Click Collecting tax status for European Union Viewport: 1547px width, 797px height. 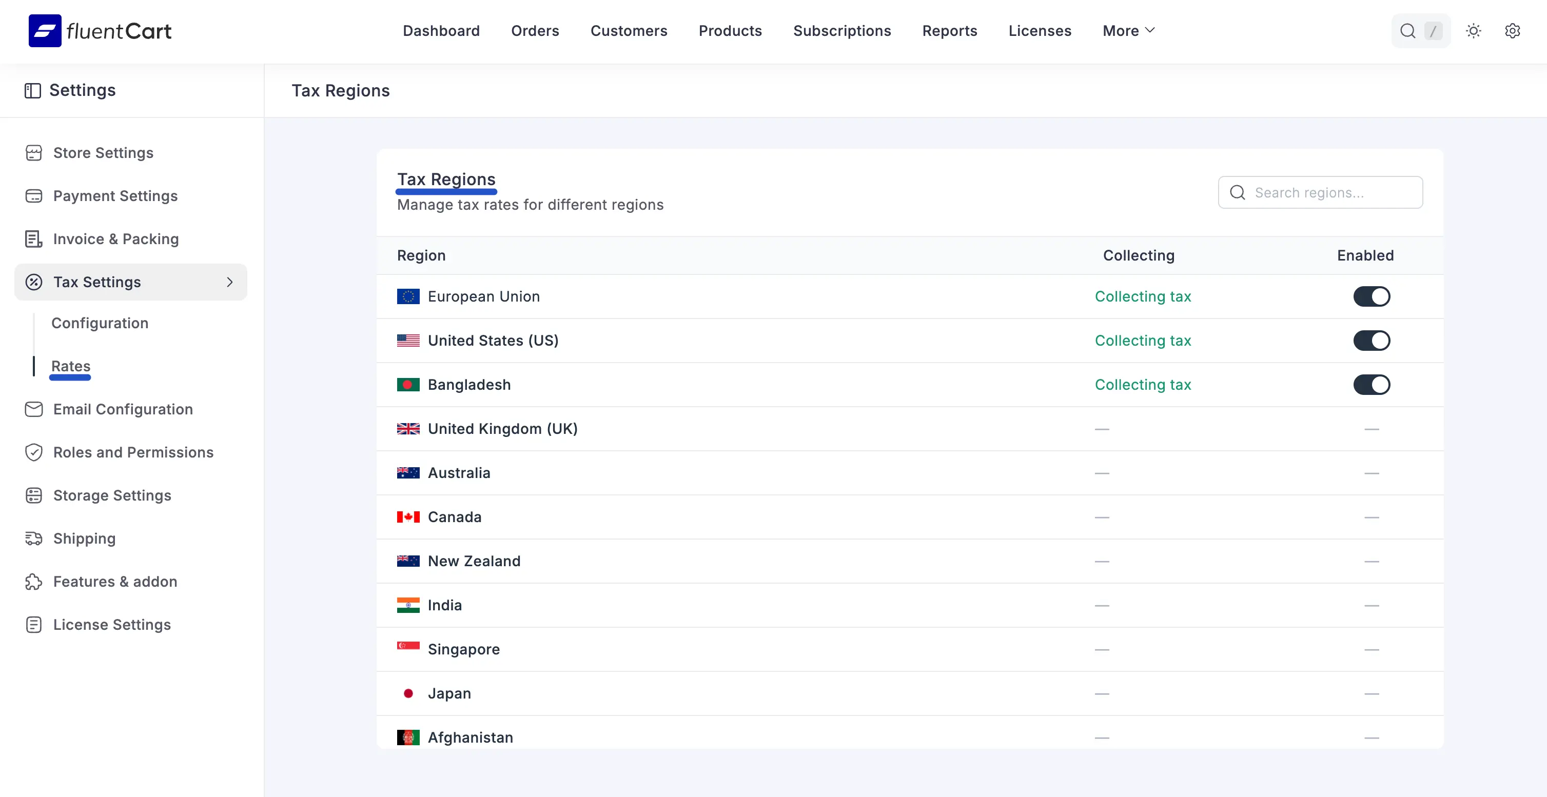click(1143, 296)
